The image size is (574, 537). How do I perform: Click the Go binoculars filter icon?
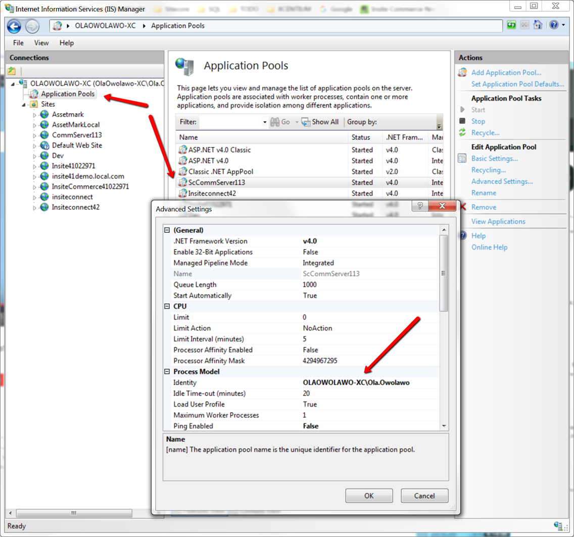click(x=274, y=122)
